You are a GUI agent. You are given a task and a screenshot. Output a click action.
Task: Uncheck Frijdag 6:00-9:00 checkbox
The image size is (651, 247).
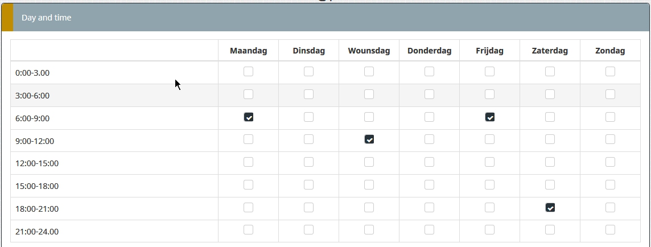coord(490,117)
